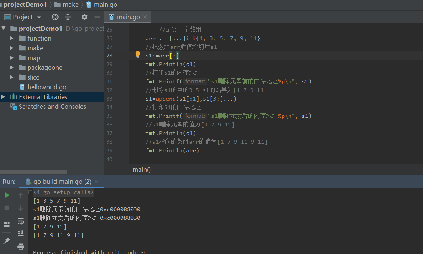Click the main() breadcrumb below editor
The height and width of the screenshot is (254, 423).
tap(142, 170)
